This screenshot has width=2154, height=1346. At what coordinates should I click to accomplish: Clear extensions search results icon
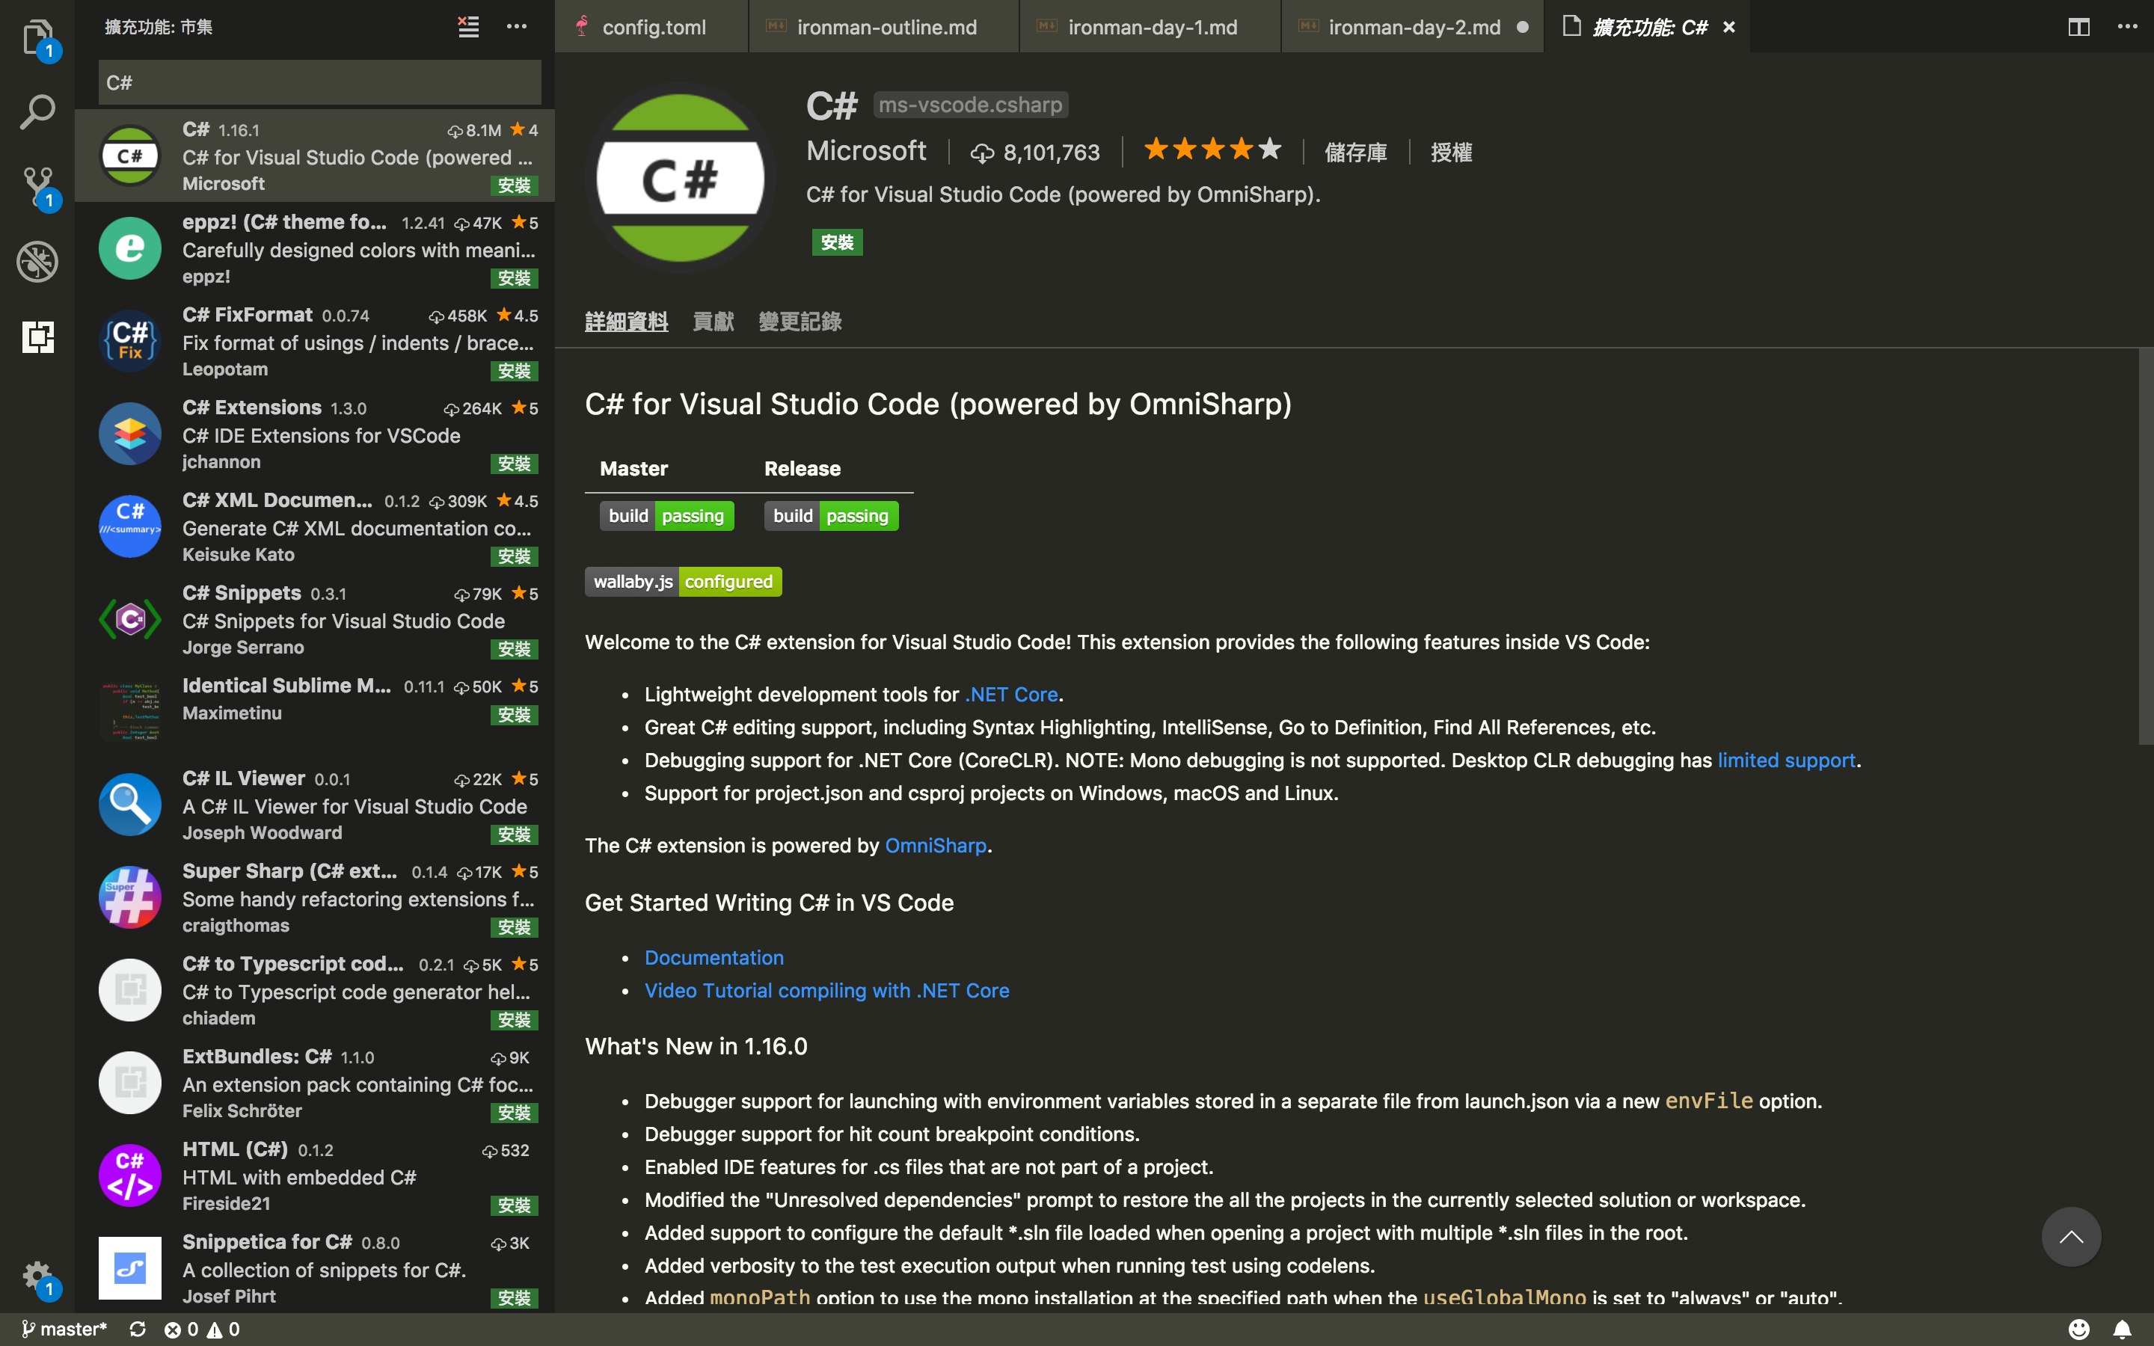[x=468, y=27]
